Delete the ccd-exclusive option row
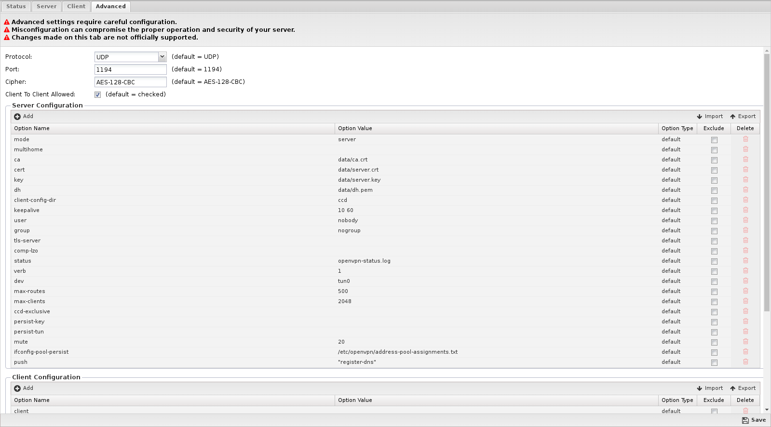This screenshot has height=427, width=771. (745, 311)
